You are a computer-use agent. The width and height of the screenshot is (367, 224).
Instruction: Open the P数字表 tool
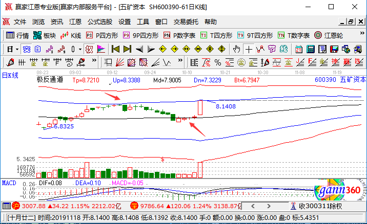179,35
